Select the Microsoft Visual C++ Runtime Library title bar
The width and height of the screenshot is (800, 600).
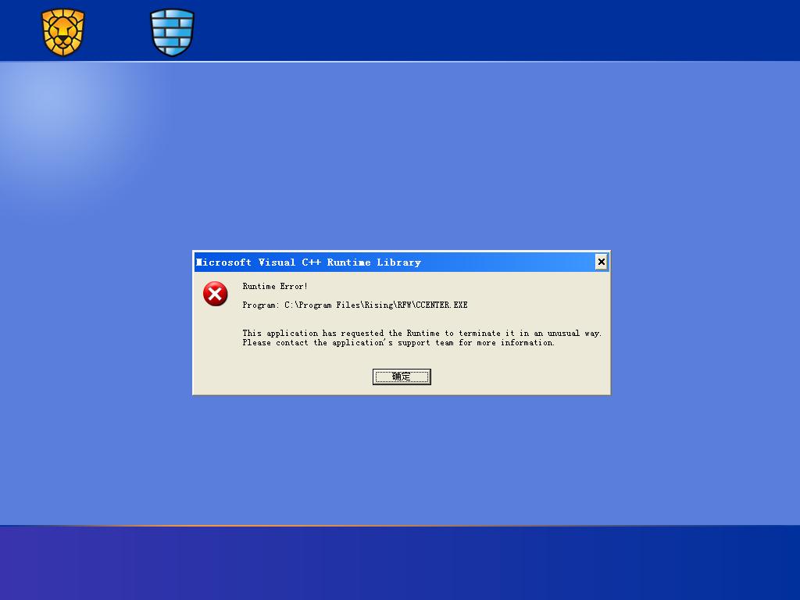click(402, 262)
